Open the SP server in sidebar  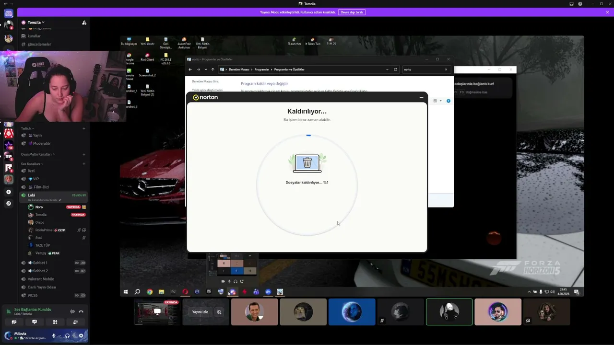[x=8, y=156]
